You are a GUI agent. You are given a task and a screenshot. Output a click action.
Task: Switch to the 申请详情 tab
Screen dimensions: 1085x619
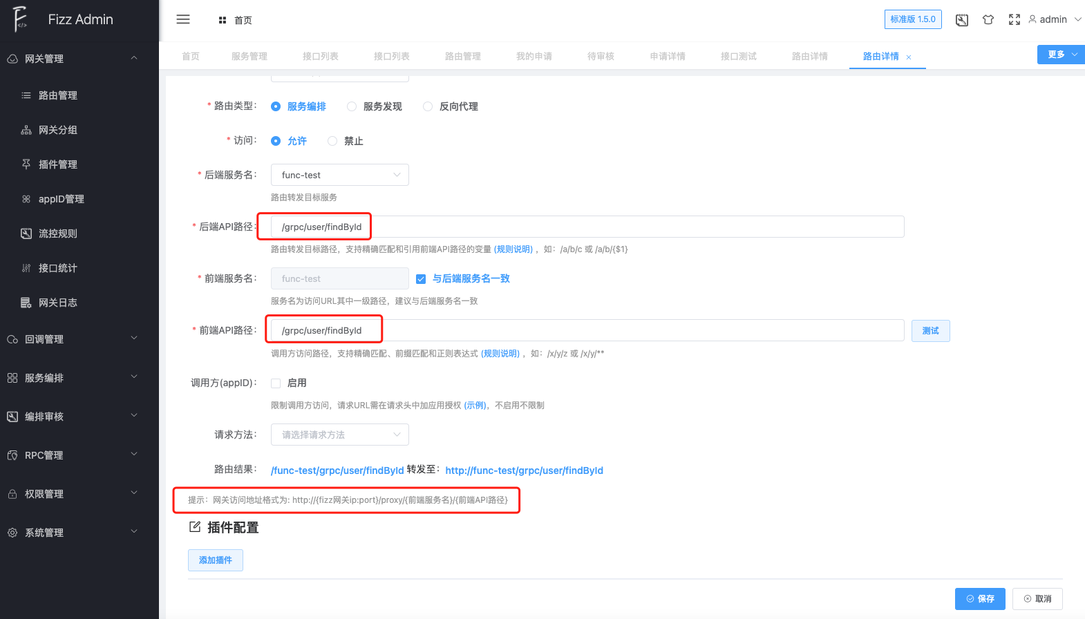coord(668,57)
